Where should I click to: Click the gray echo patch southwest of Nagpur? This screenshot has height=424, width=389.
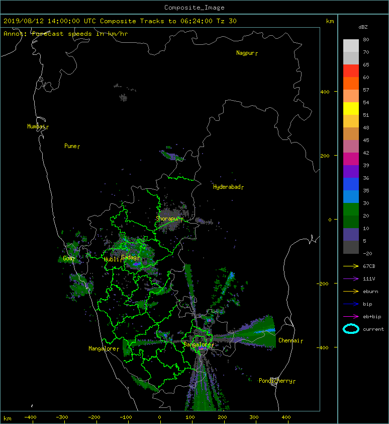(123, 97)
